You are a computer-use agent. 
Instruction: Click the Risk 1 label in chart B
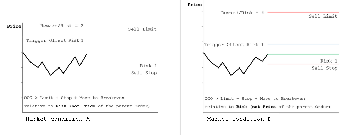point(329,61)
